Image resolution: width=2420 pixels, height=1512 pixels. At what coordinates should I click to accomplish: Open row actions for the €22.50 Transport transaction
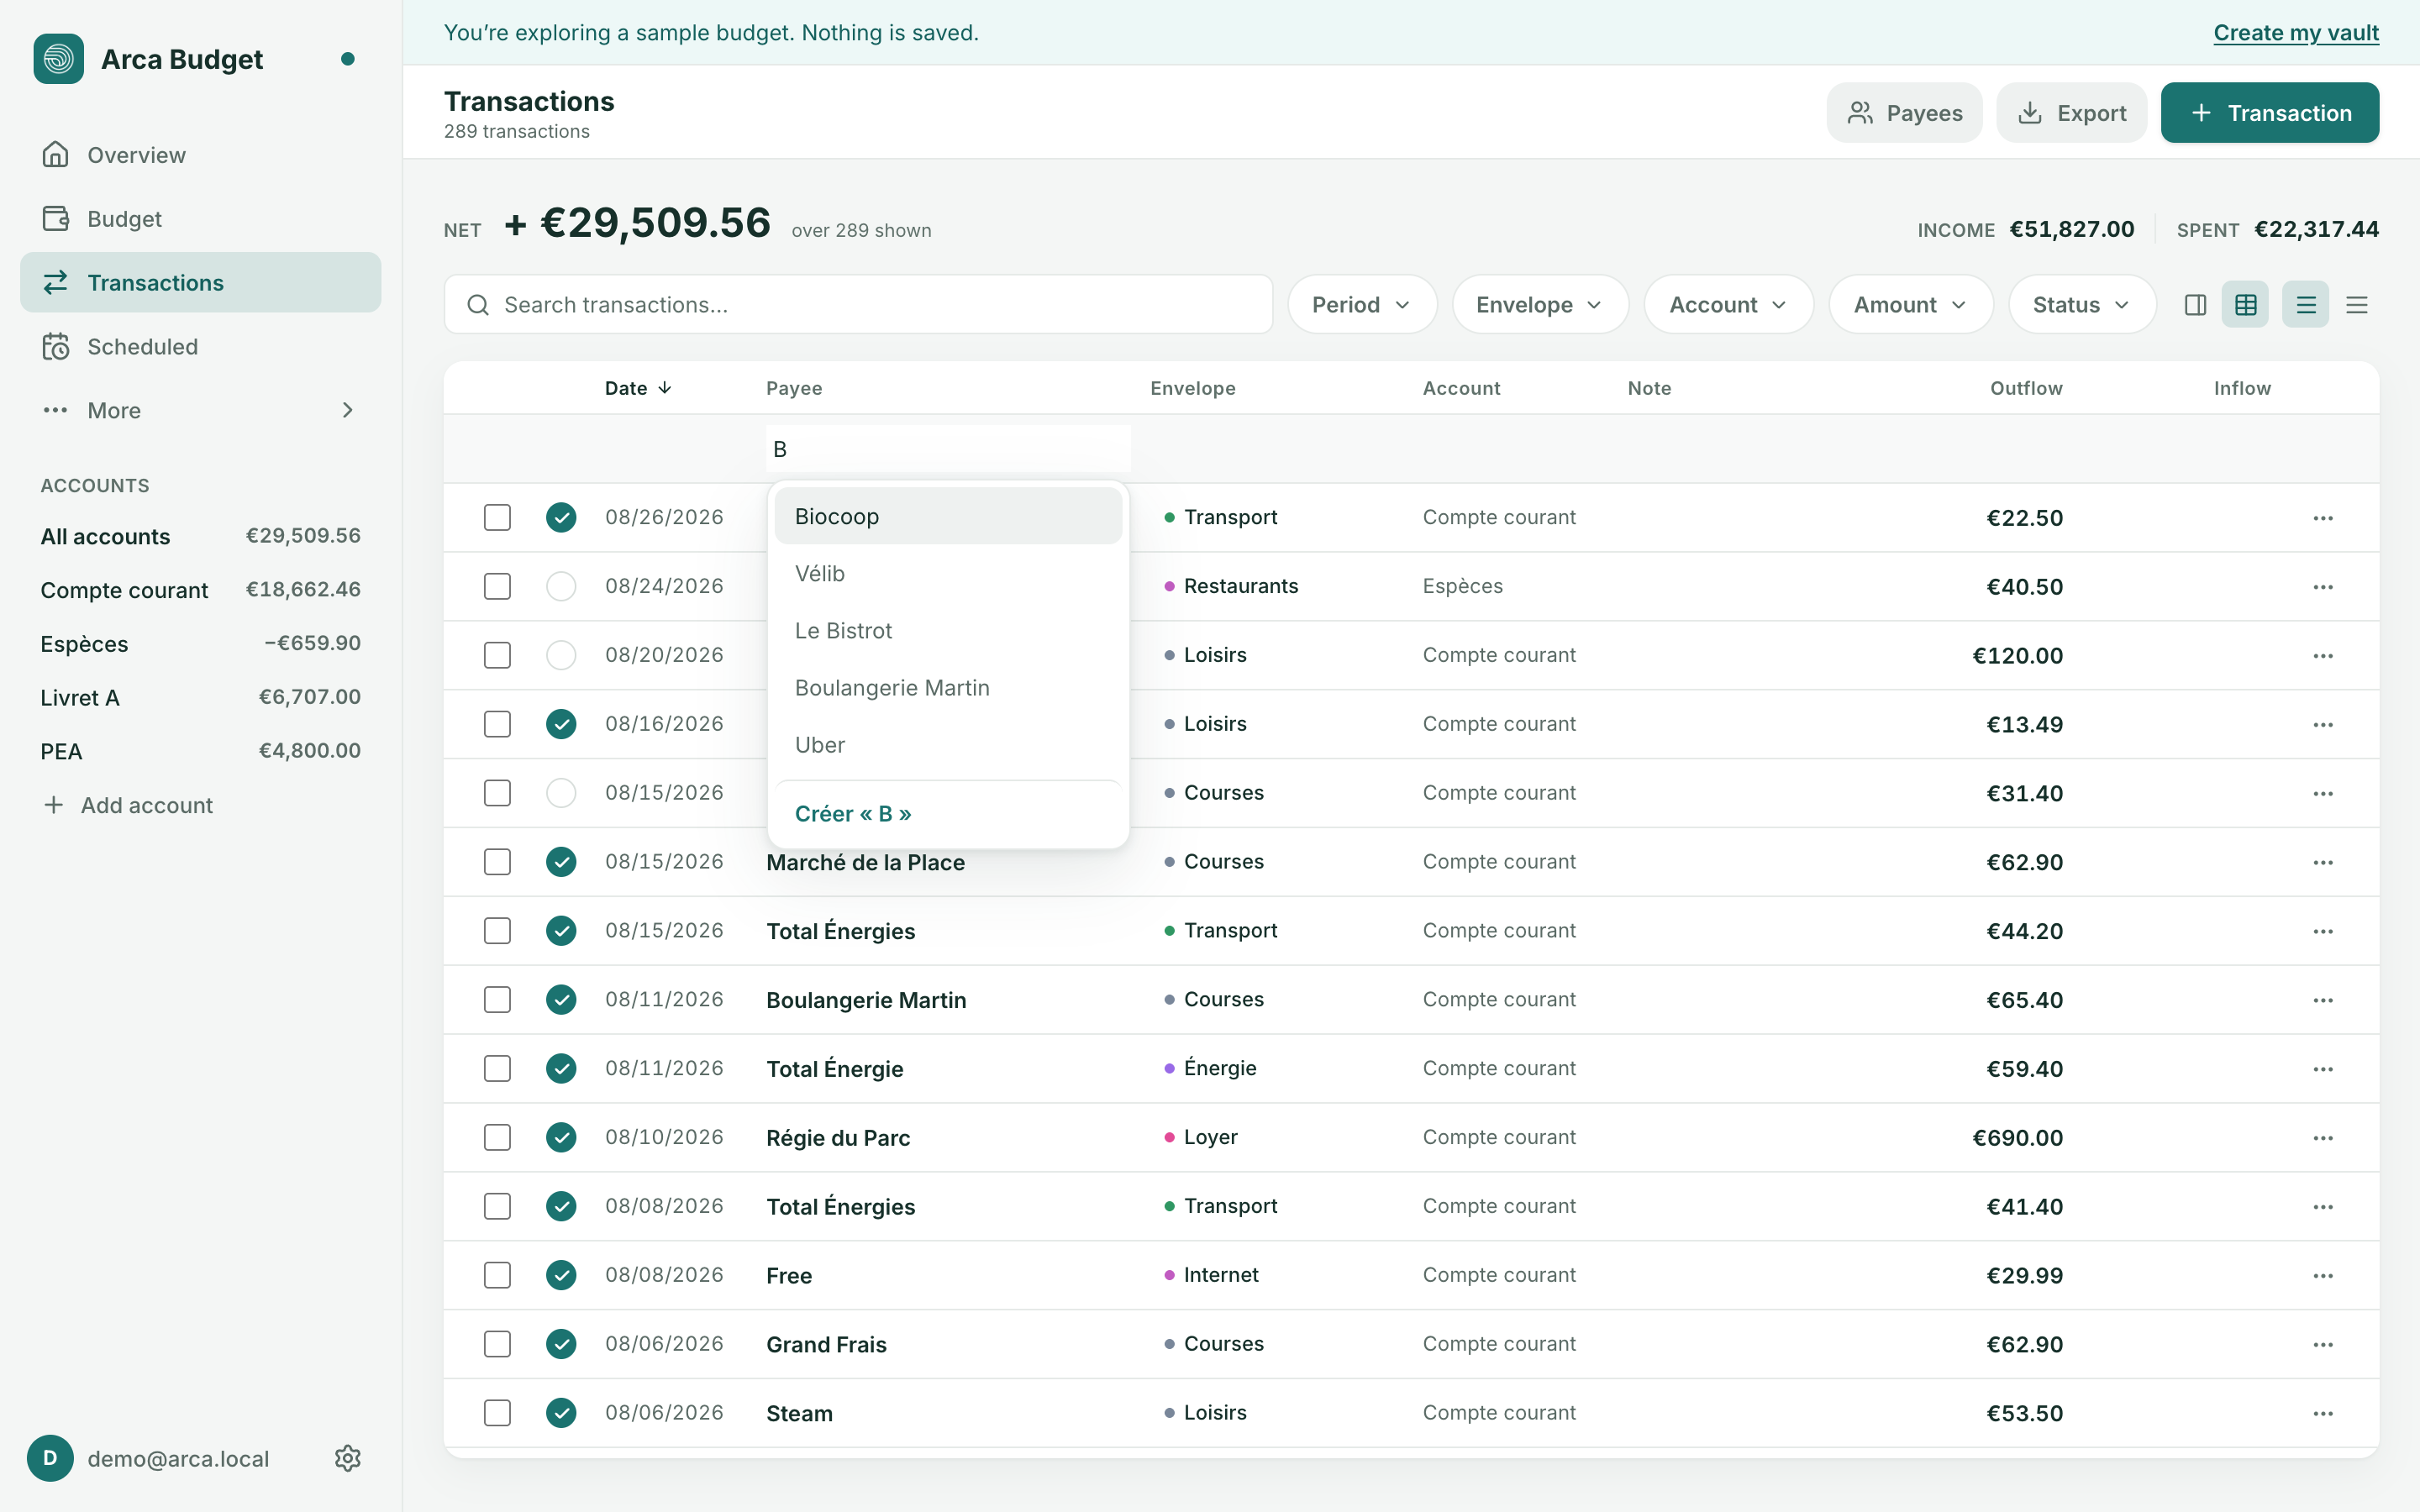click(2323, 518)
